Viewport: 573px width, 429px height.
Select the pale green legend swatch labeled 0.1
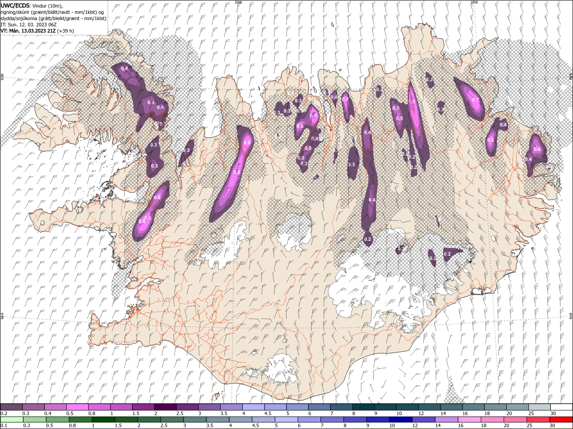tap(11, 420)
